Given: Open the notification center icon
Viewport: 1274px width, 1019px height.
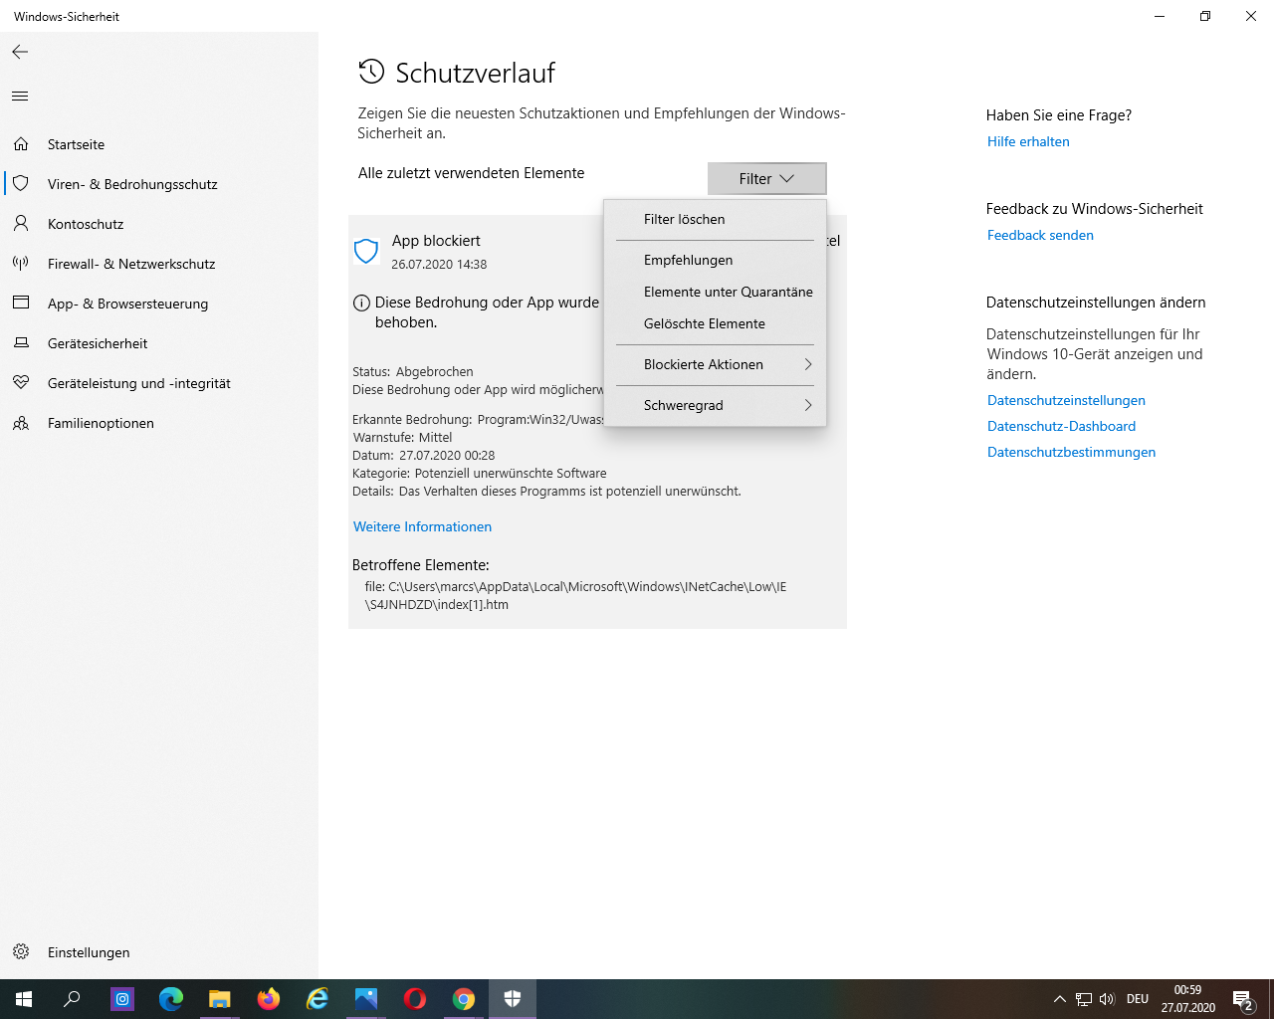Looking at the screenshot, I should click(x=1243, y=999).
